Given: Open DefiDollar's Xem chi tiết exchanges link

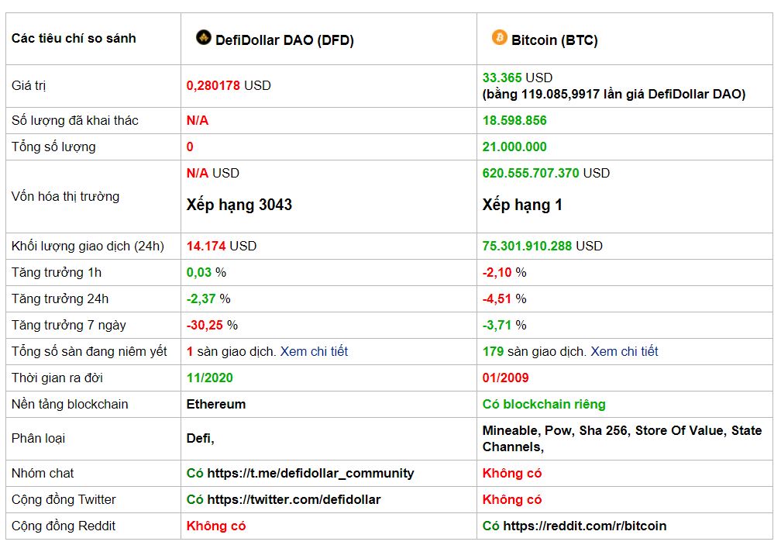Looking at the screenshot, I should pos(314,351).
